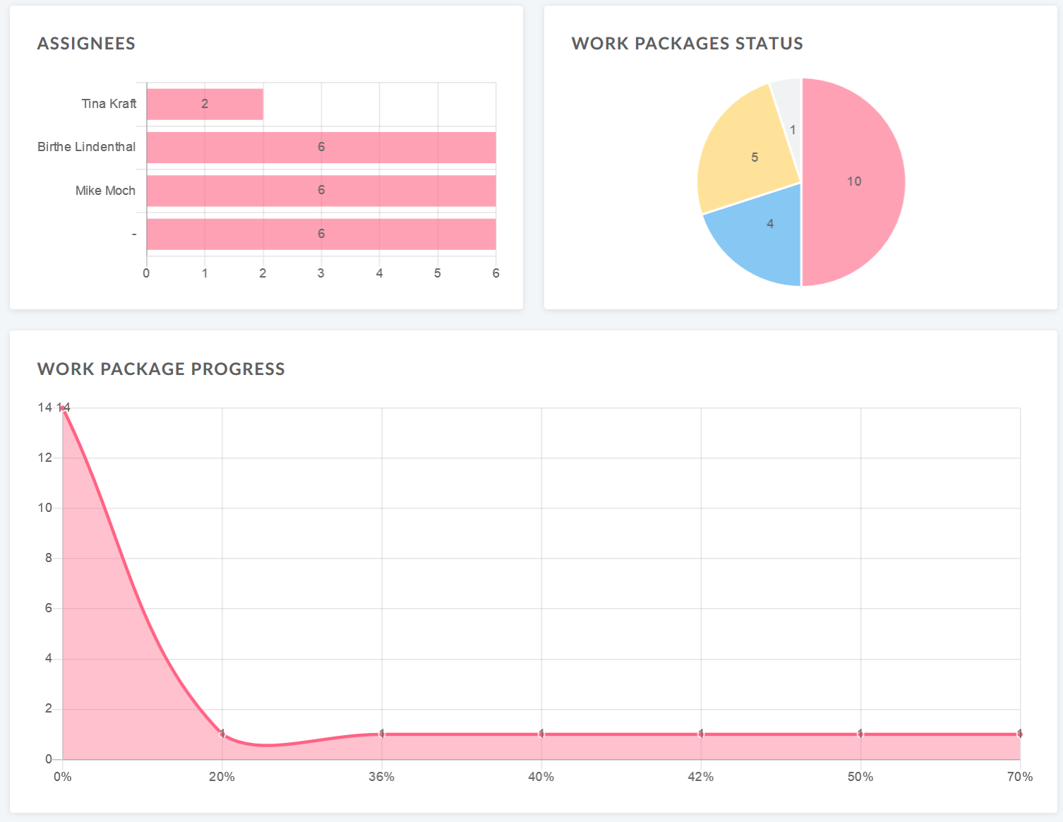Click the data point at 50%
Screen dimensions: 1063x822
(860, 734)
